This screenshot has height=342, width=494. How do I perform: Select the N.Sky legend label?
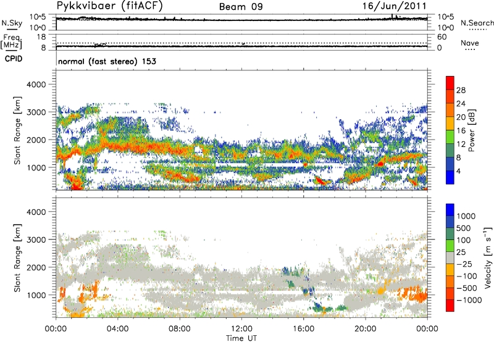click(x=12, y=23)
